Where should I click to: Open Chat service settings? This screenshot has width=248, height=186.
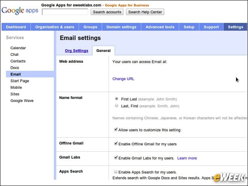tap(14, 55)
